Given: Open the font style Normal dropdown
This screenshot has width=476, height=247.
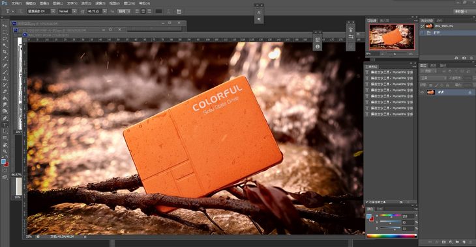Looking at the screenshot, I should point(74,11).
